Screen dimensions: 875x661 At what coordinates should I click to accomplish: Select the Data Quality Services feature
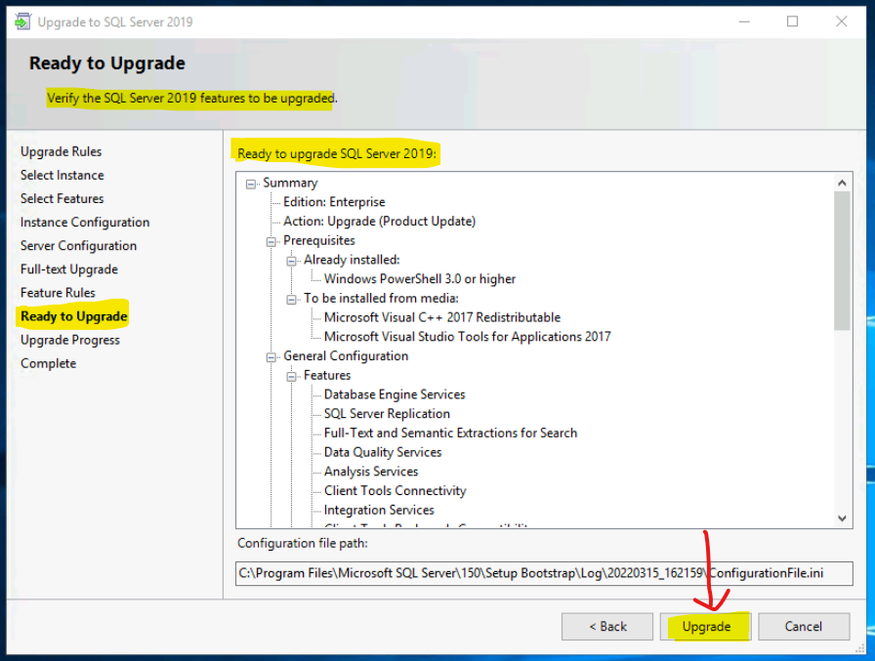[383, 452]
